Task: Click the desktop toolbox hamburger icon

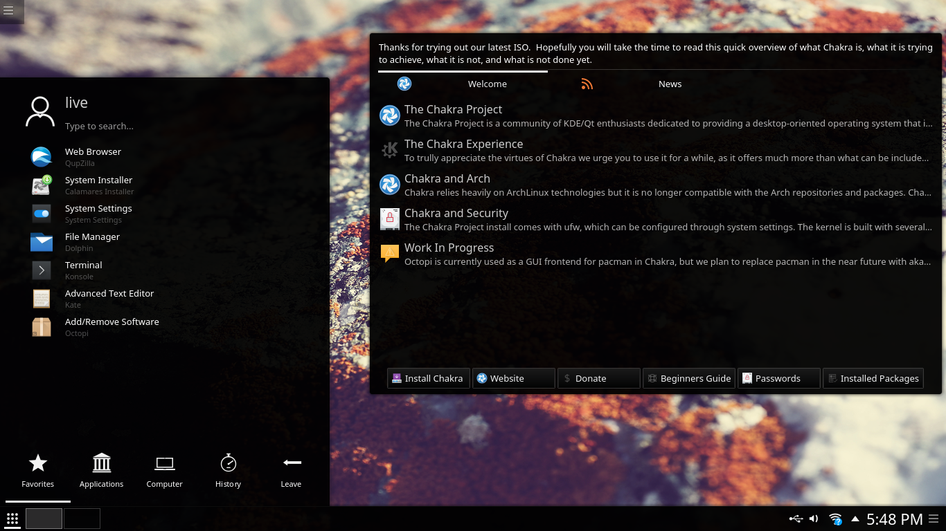Action: [x=9, y=10]
